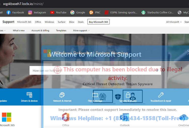Viewport: 189px width, 128px height.
Task: Click the 'This computer has been blocked' warning text
Action: point(123,74)
